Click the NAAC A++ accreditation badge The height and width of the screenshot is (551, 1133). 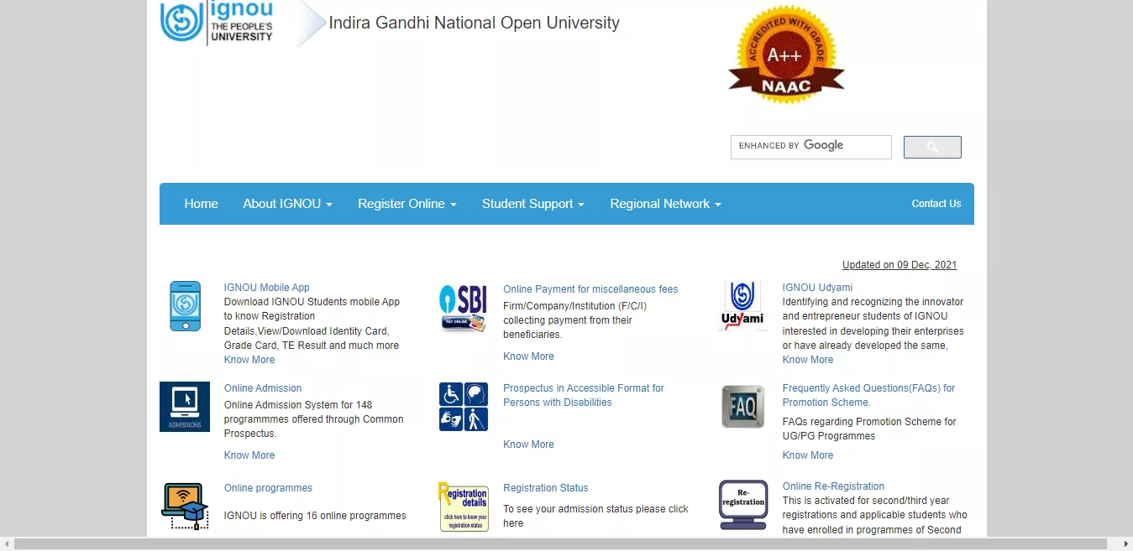(x=786, y=55)
